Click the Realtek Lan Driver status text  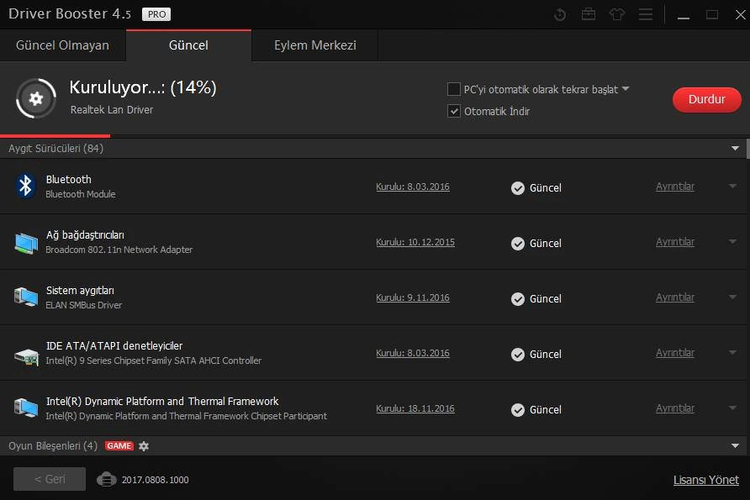click(112, 110)
